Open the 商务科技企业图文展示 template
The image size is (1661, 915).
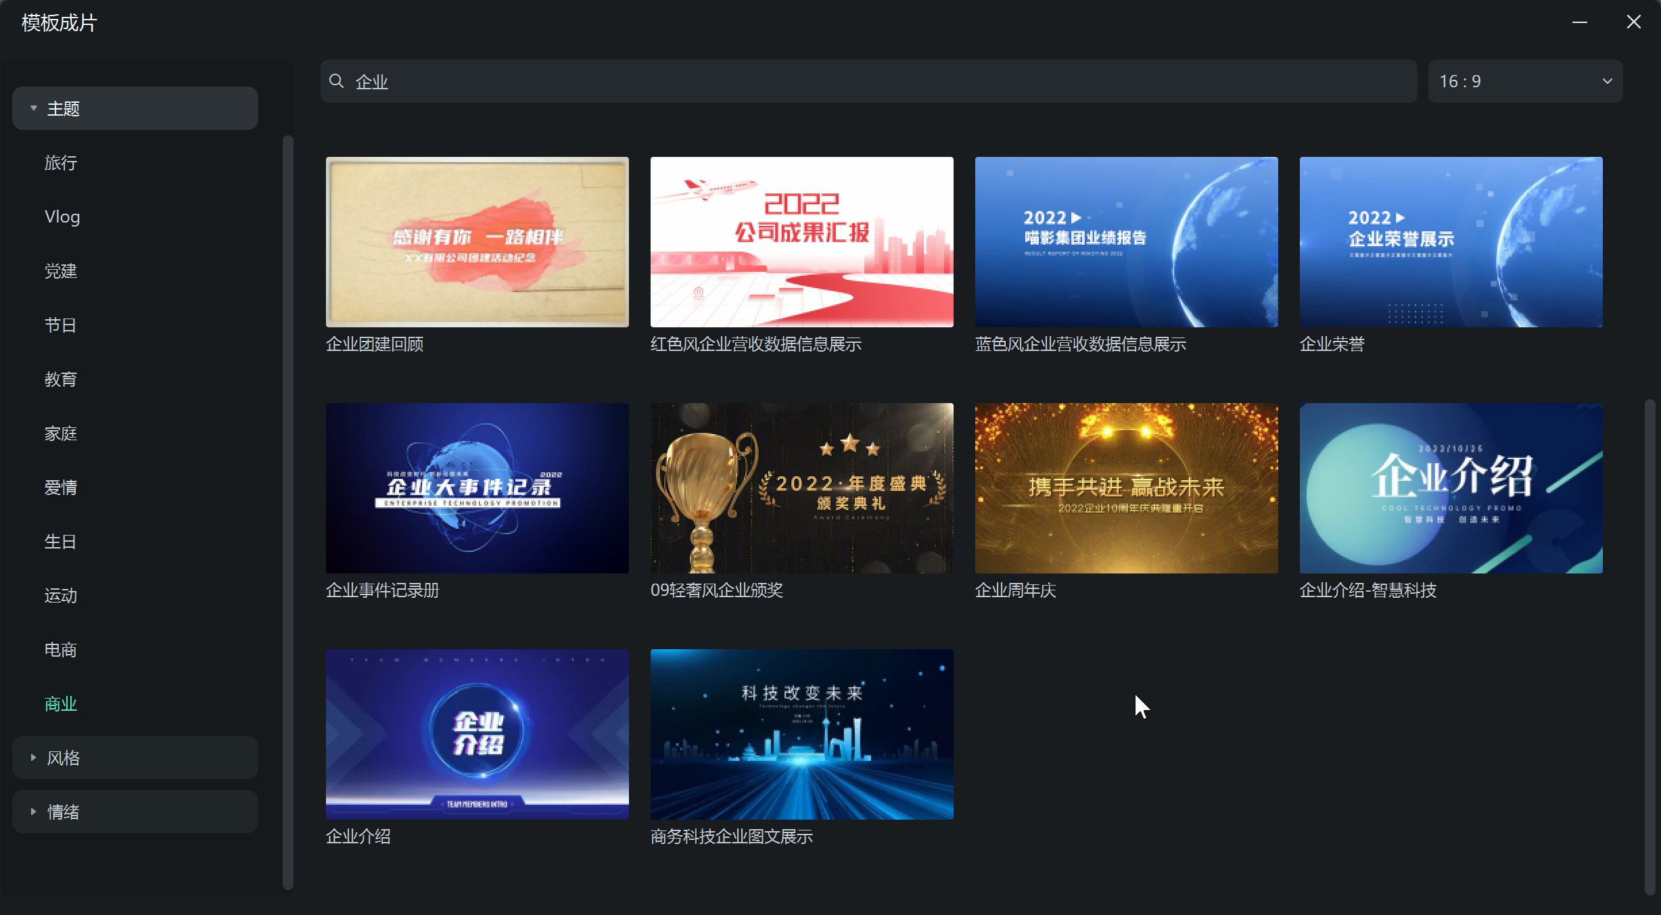[801, 734]
